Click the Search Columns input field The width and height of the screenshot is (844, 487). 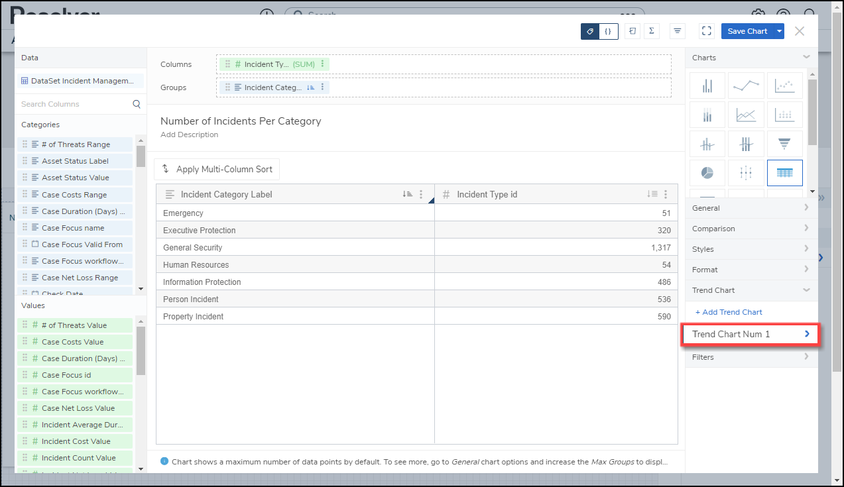click(x=74, y=104)
